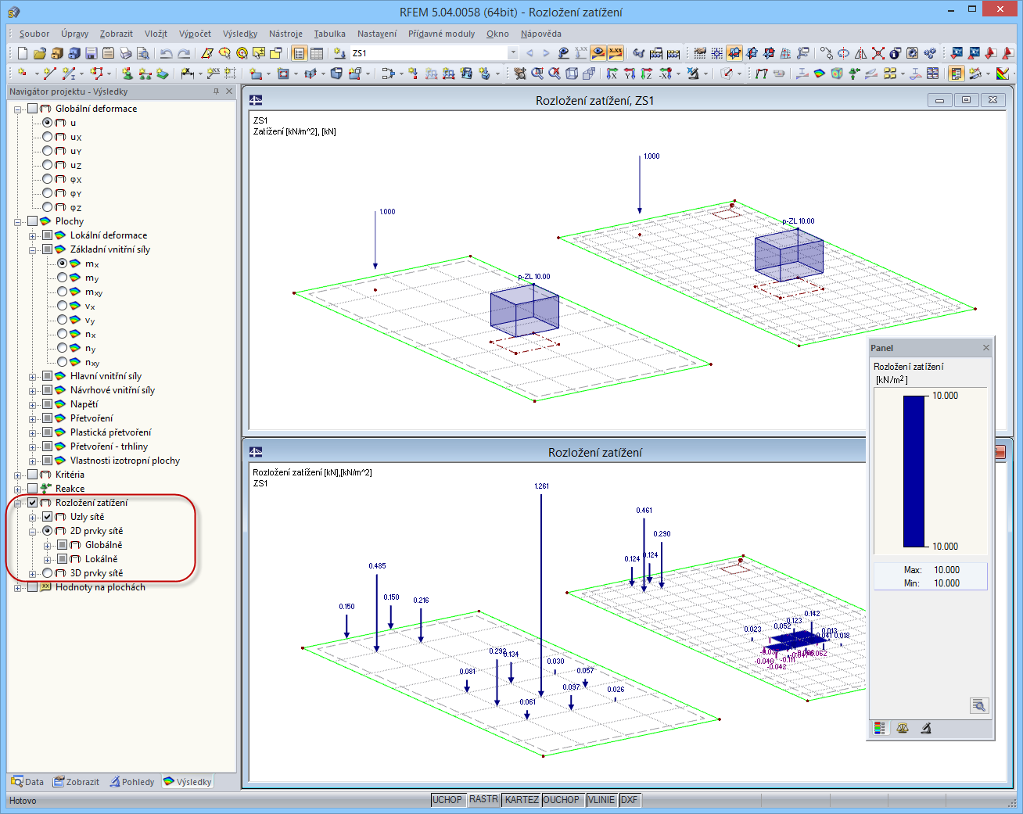
Task: Click the Undo arrow icon
Action: [166, 53]
